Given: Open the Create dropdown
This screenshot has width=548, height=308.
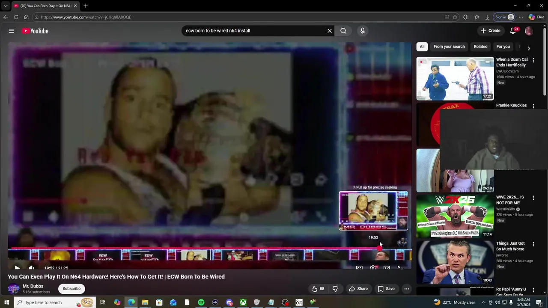Looking at the screenshot, I should click(491, 31).
